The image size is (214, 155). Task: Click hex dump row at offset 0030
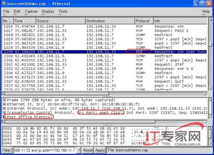coord(86,139)
